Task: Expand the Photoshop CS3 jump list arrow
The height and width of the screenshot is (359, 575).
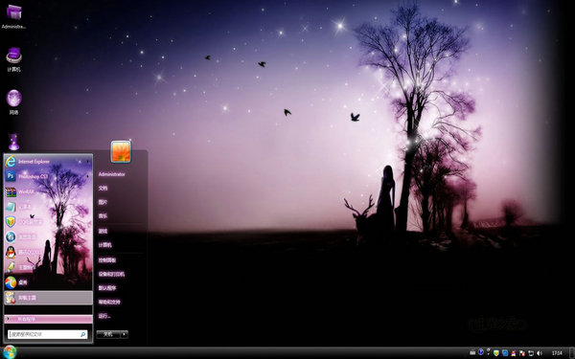Action: pyautogui.click(x=87, y=176)
